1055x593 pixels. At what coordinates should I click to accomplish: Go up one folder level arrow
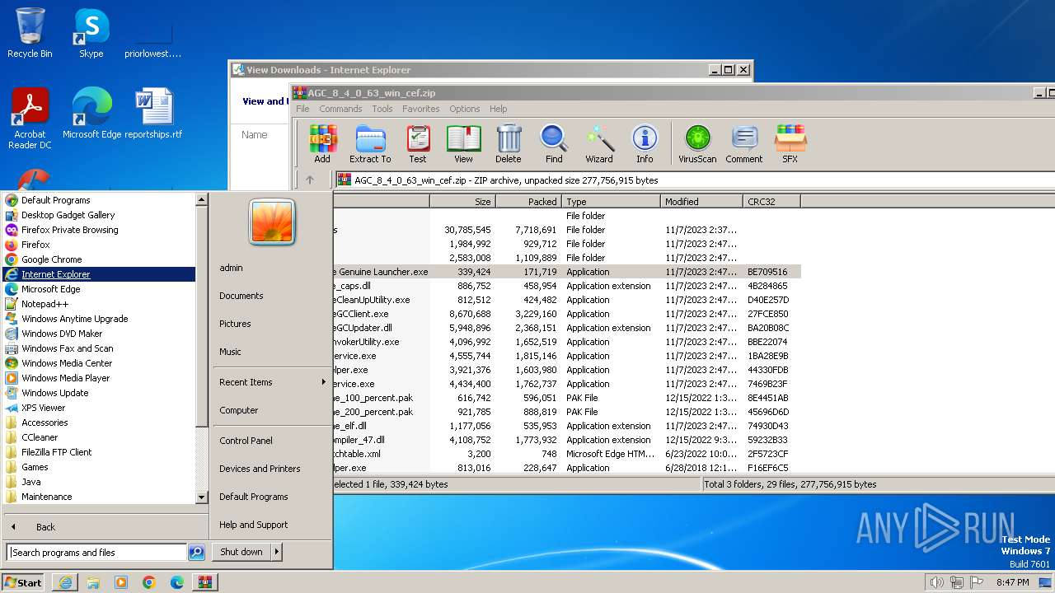coord(310,180)
